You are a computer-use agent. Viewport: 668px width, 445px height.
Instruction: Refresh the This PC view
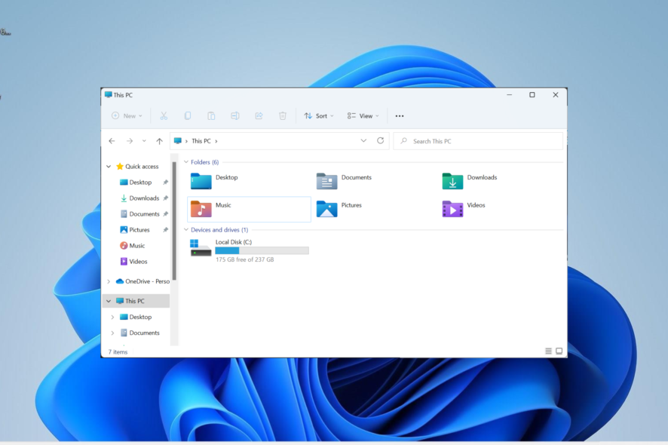[381, 140]
